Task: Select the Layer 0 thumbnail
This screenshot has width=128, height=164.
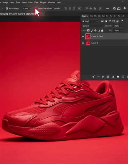Action: coord(88,43)
